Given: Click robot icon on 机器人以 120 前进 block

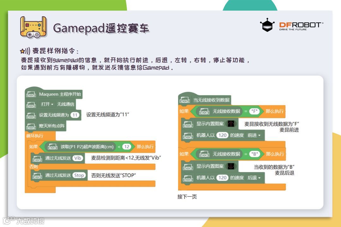Looking at the screenshot, I should coord(188,136).
